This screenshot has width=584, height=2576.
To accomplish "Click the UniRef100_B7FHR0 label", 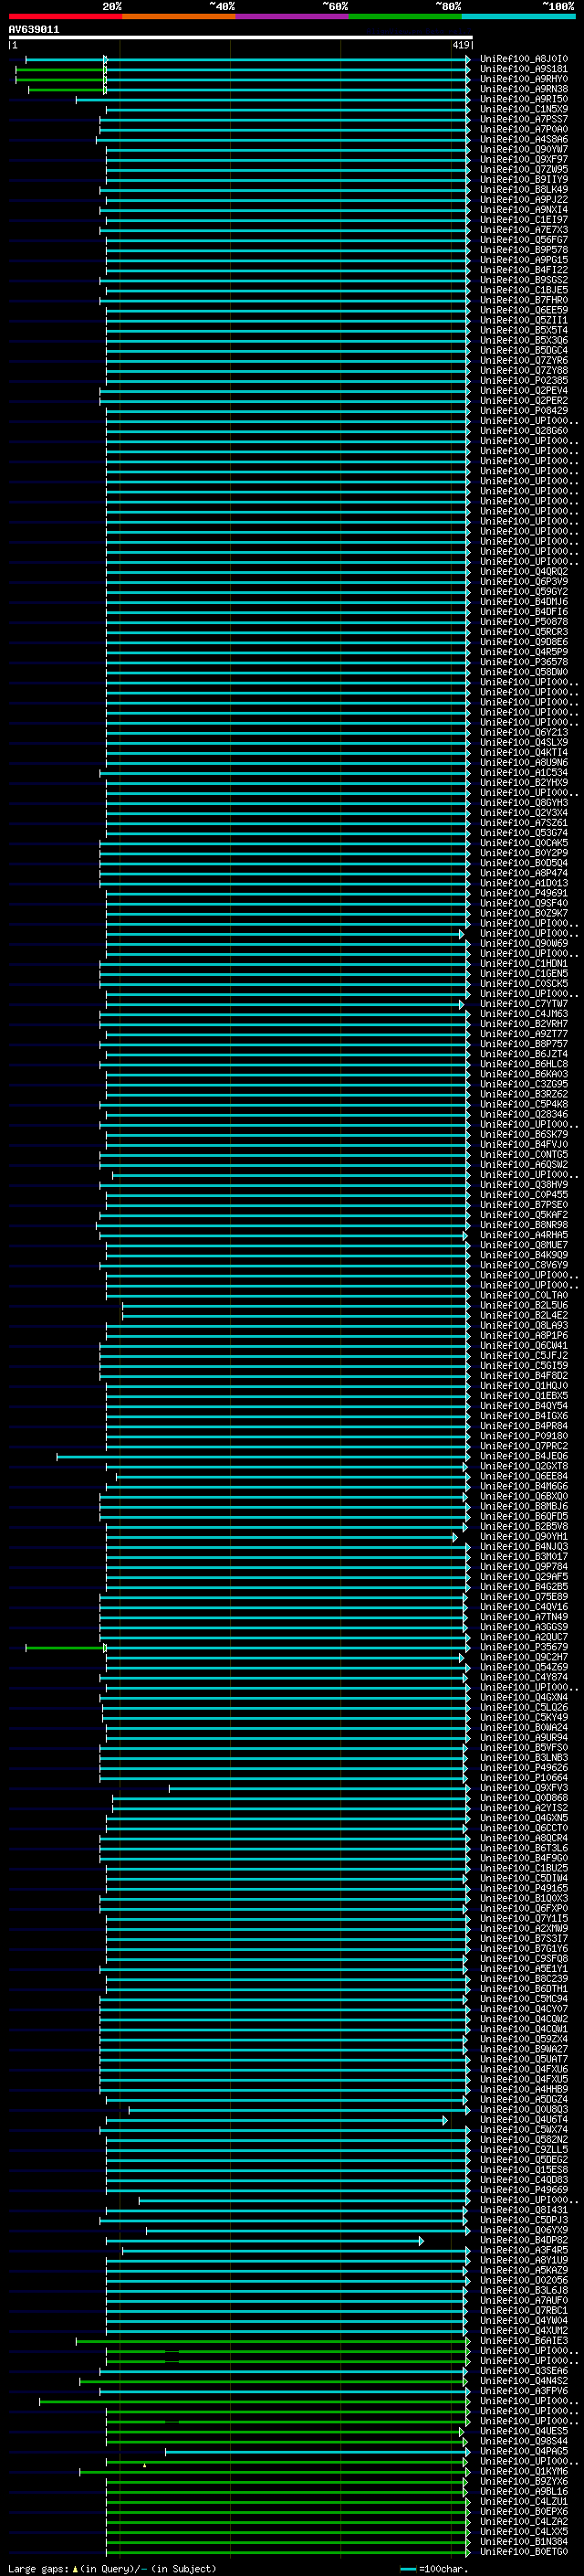I will point(524,300).
